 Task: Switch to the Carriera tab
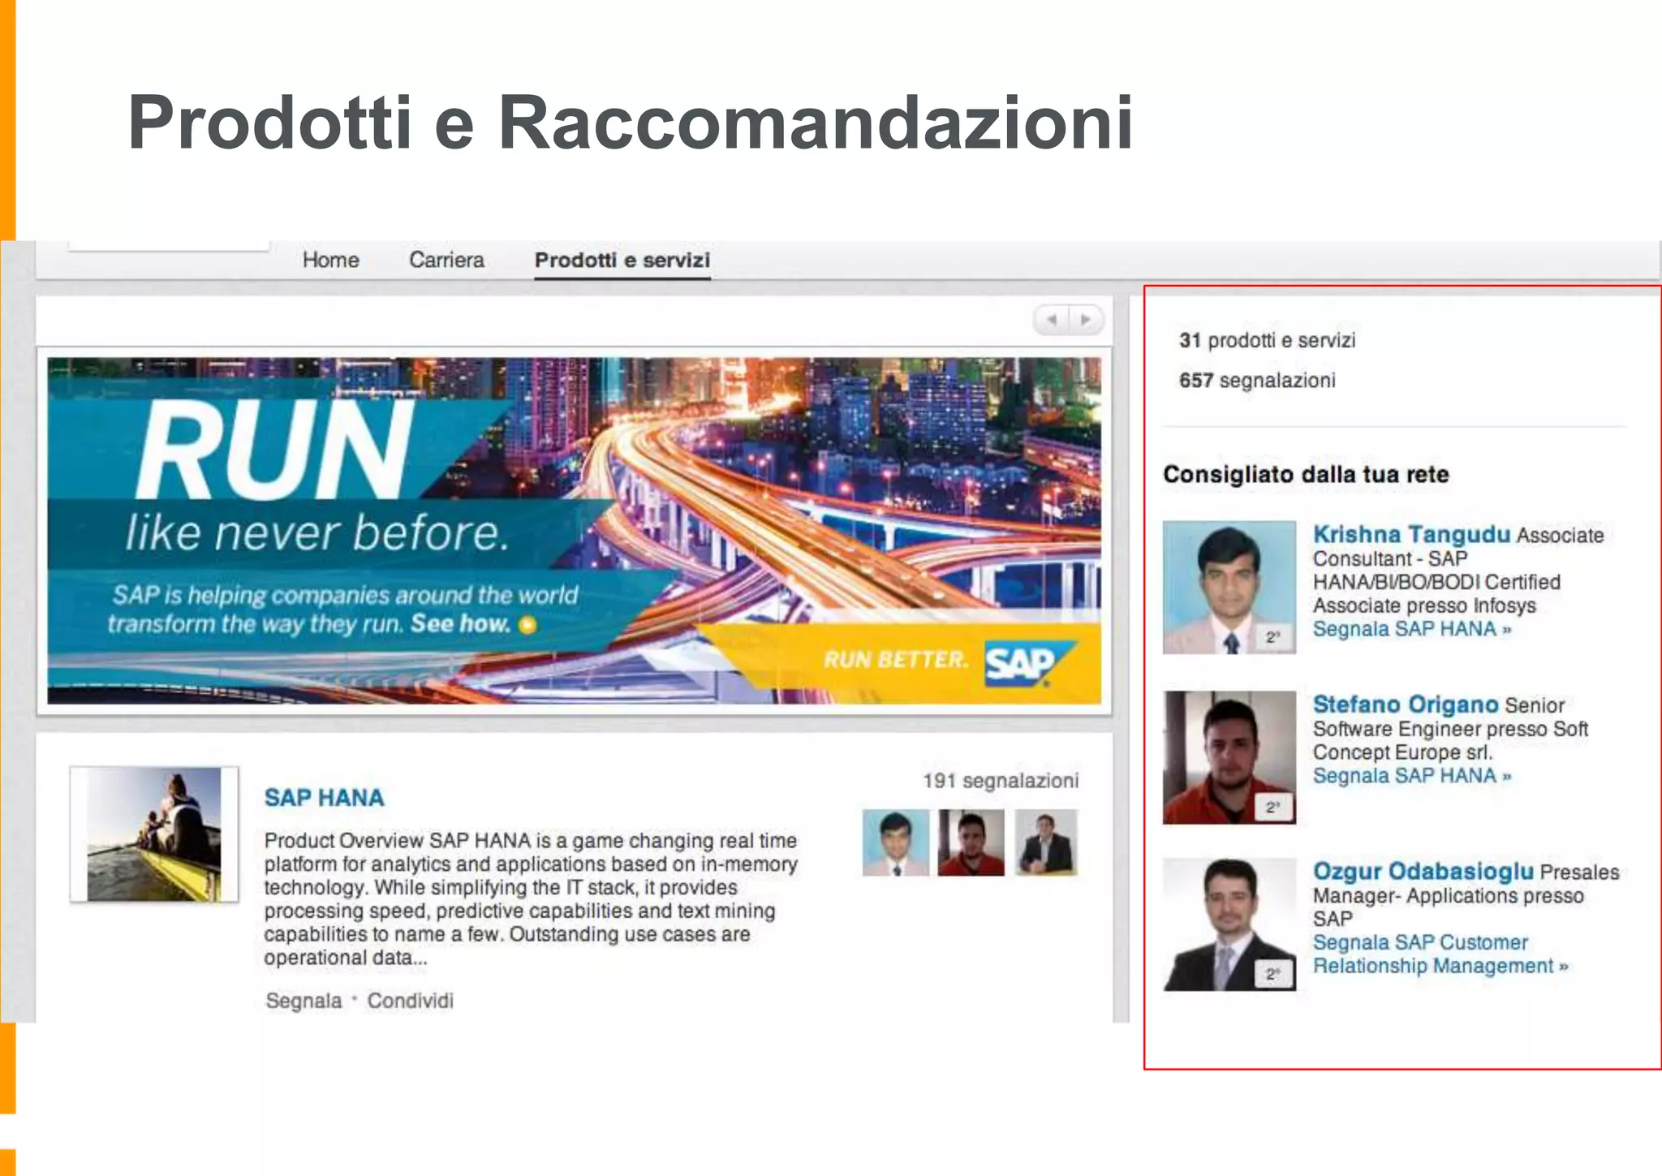click(446, 260)
